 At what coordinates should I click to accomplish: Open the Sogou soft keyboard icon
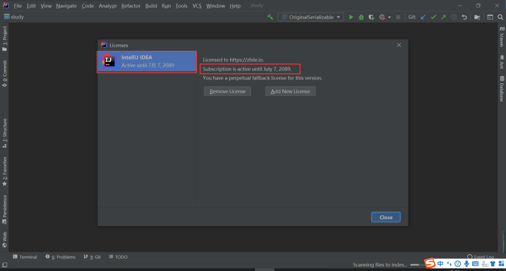(476, 264)
